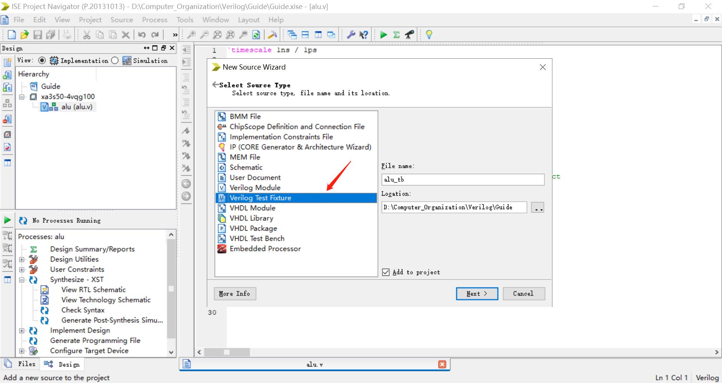
Task: Click the Redo arrow icon
Action: [155, 35]
